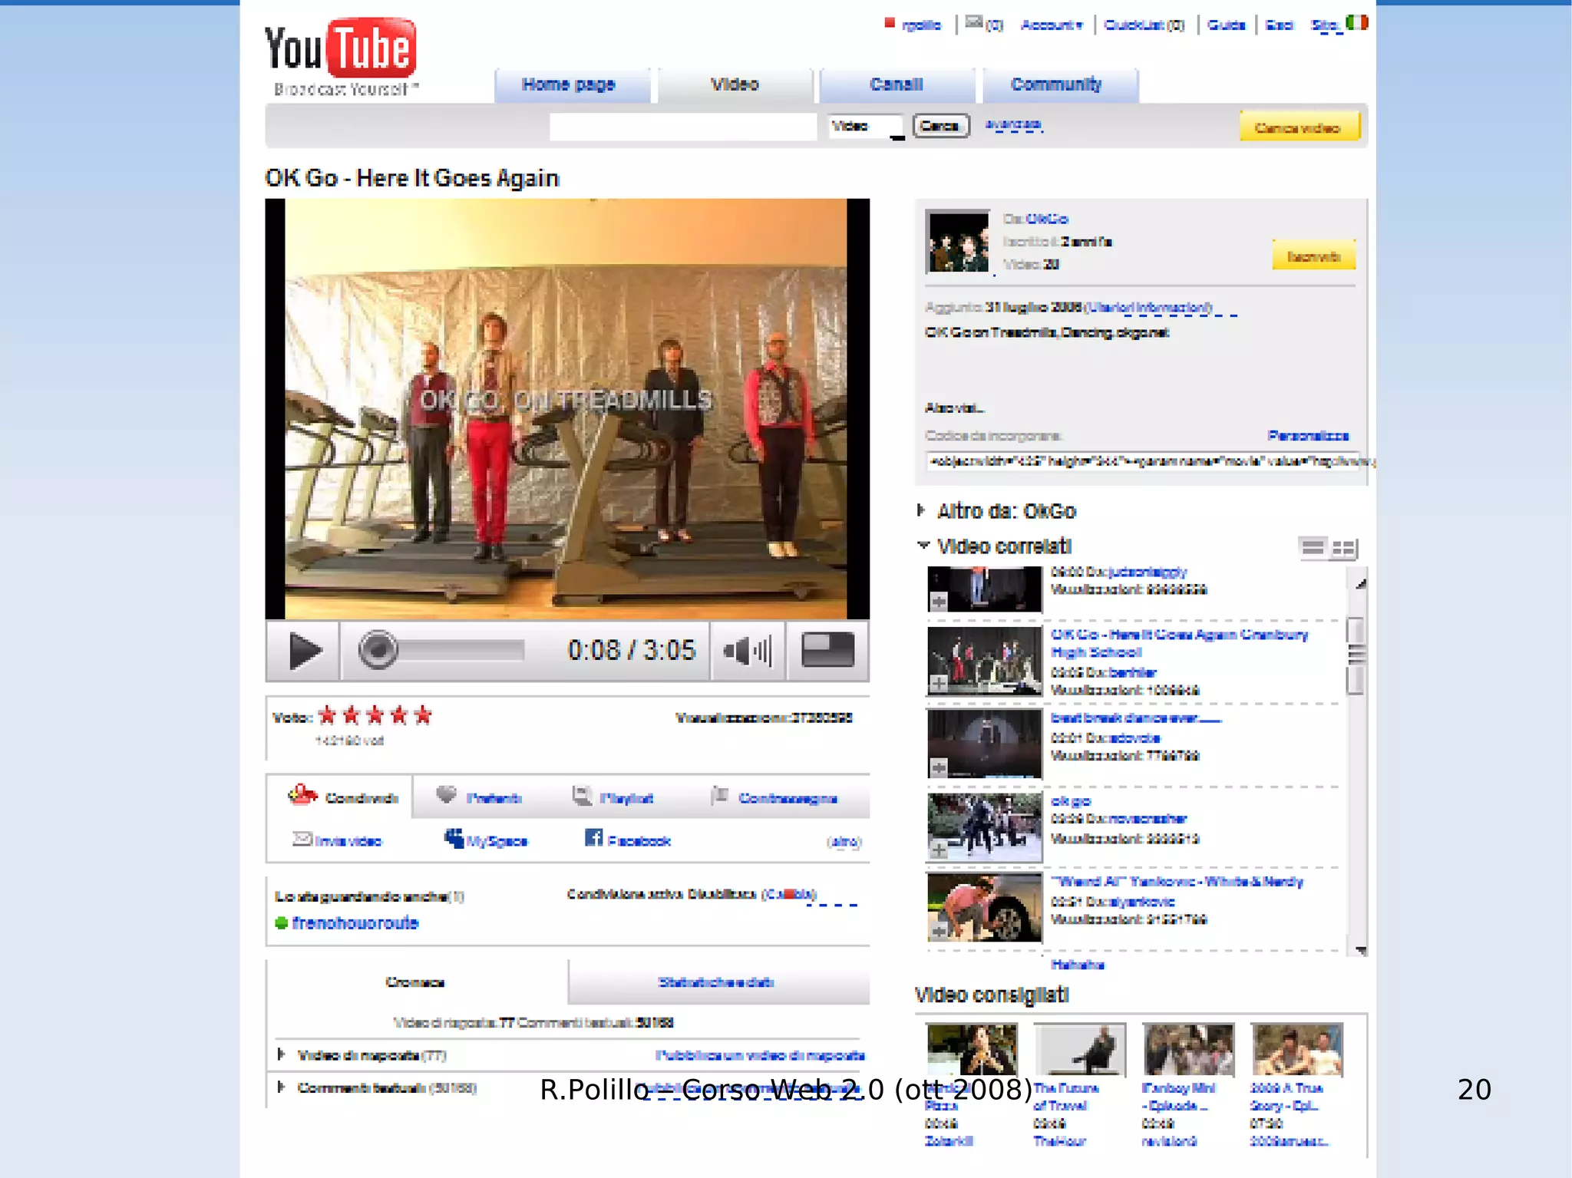Open the ok go related video thumbnail

click(984, 827)
